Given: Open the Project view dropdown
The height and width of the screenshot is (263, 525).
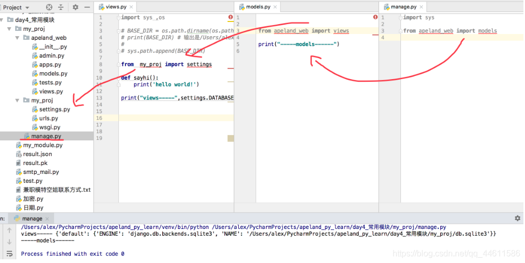Looking at the screenshot, I should [x=26, y=7].
